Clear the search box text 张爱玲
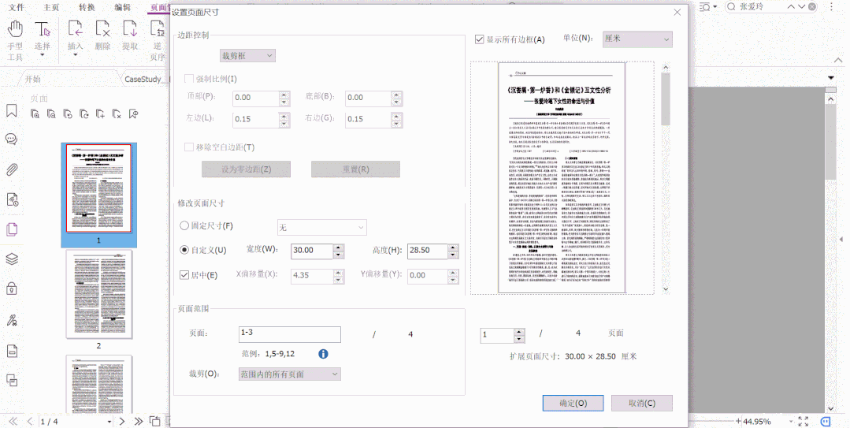 click(812, 6)
